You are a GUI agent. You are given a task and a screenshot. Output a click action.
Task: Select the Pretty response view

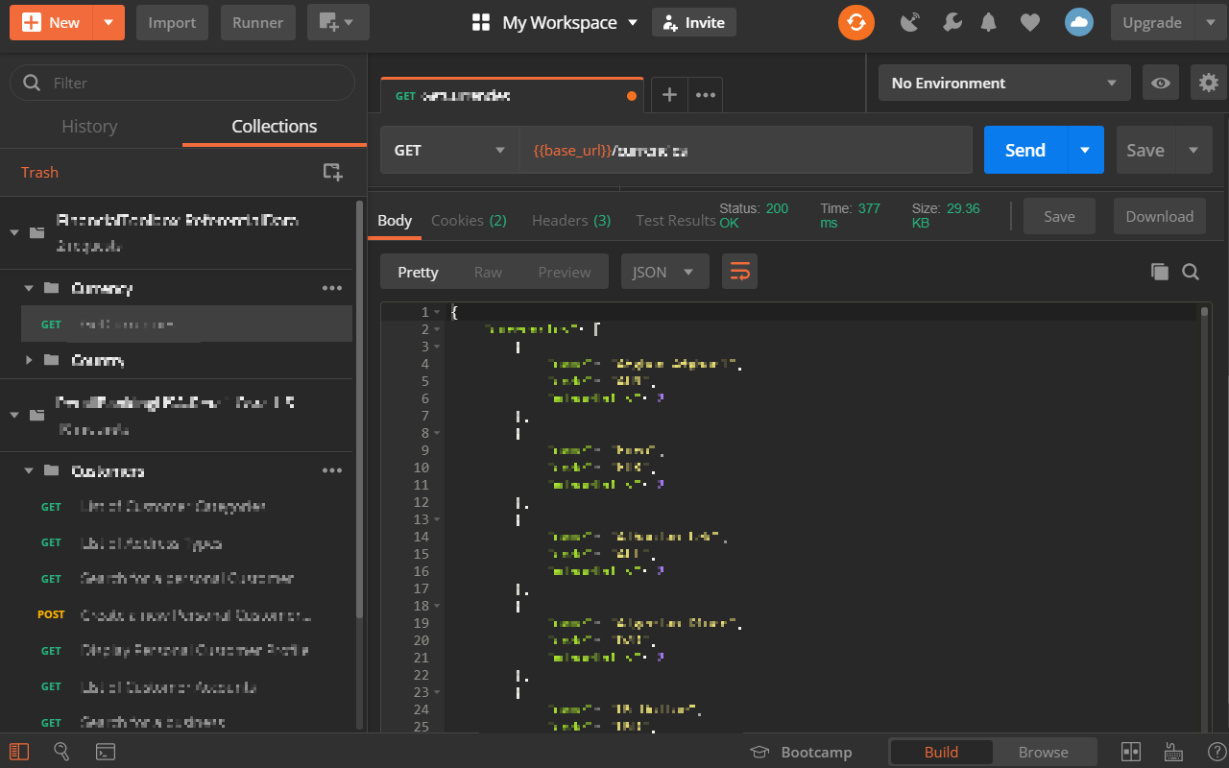(x=418, y=272)
